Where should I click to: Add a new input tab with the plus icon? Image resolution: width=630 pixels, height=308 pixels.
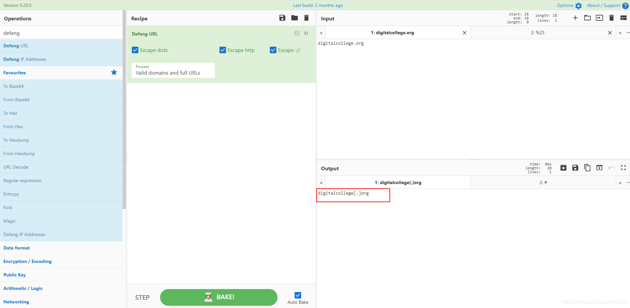tap(575, 18)
